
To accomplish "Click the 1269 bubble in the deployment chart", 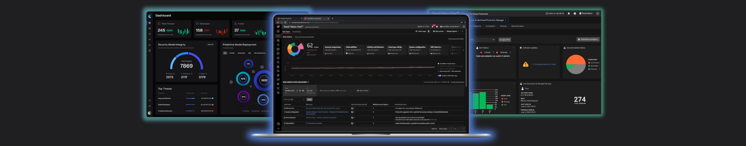I will (x=263, y=100).
